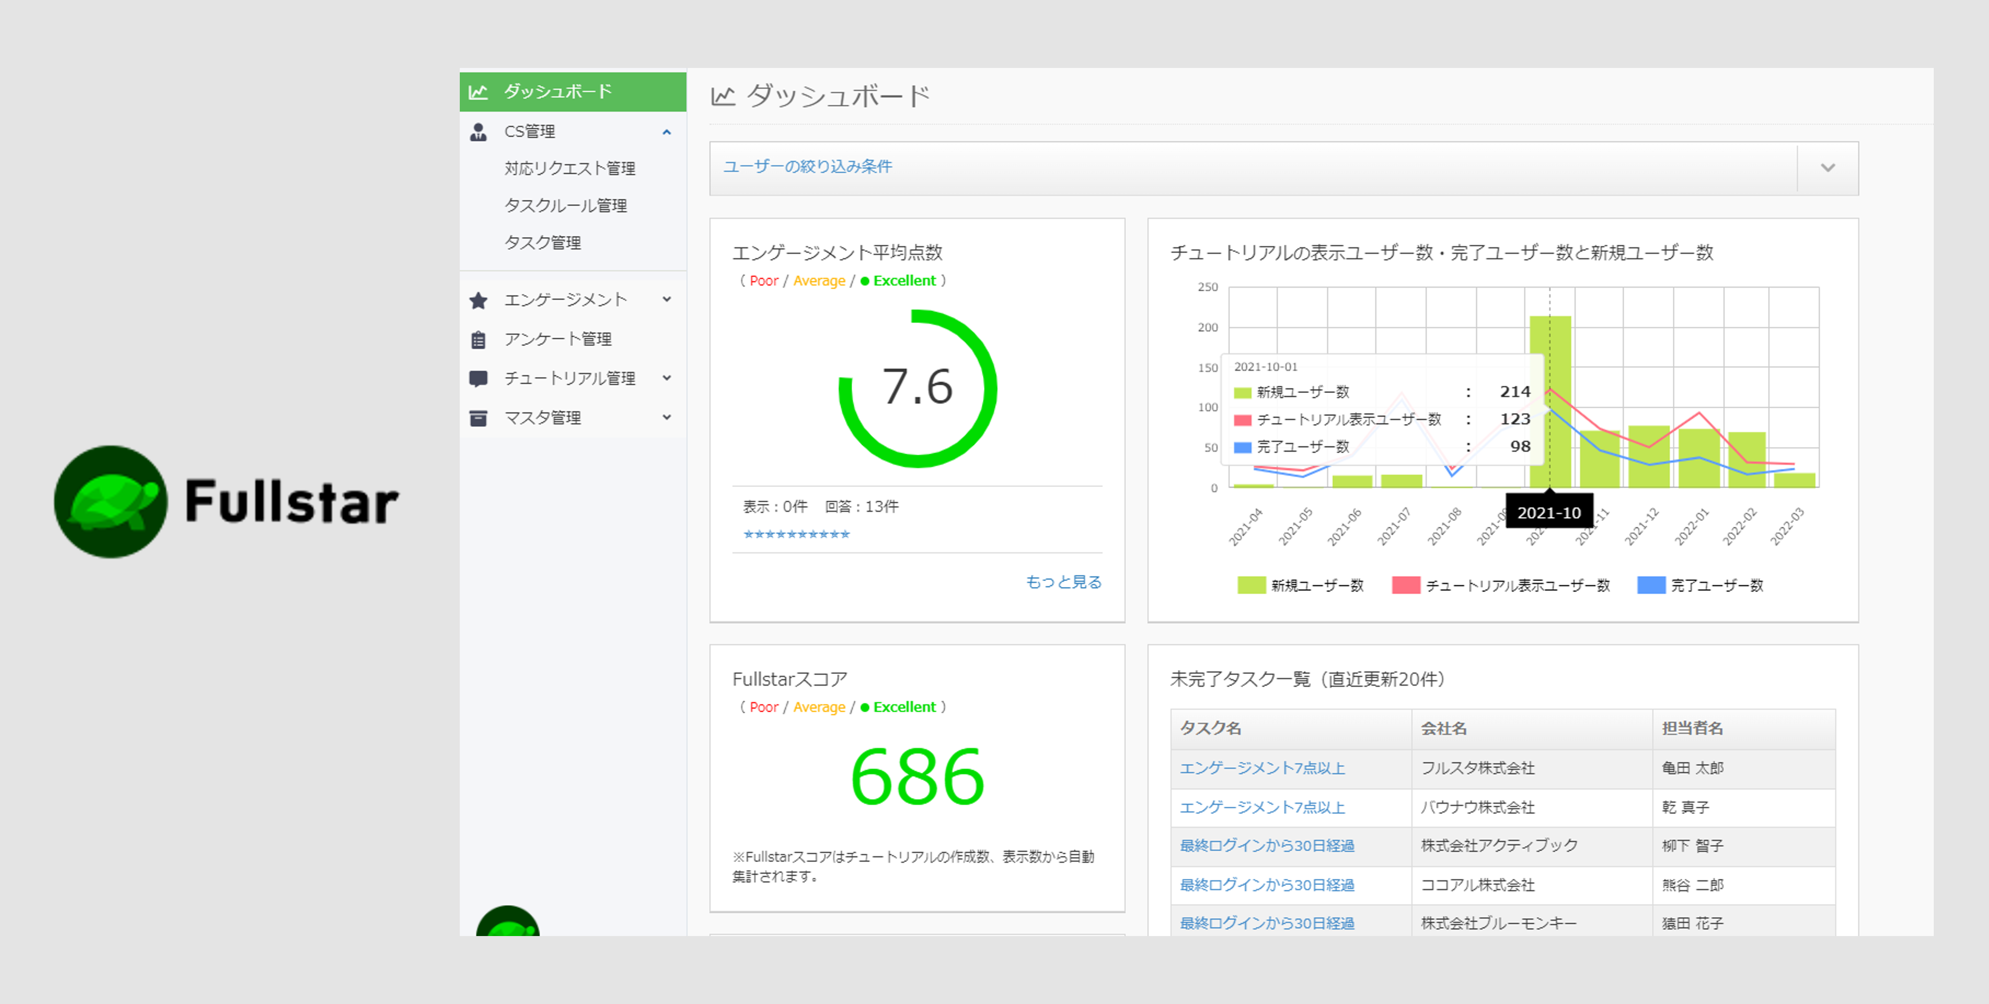Open 対応リクエスト管理 menu item
Image resolution: width=1989 pixels, height=1004 pixels.
pos(569,168)
